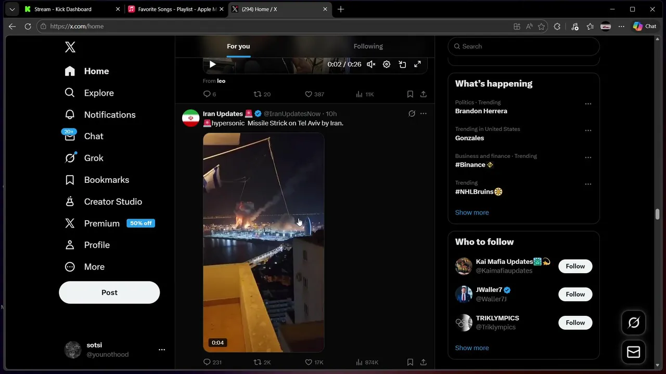
Task: Open Premium 50% off in the sidebar
Action: pos(109,223)
